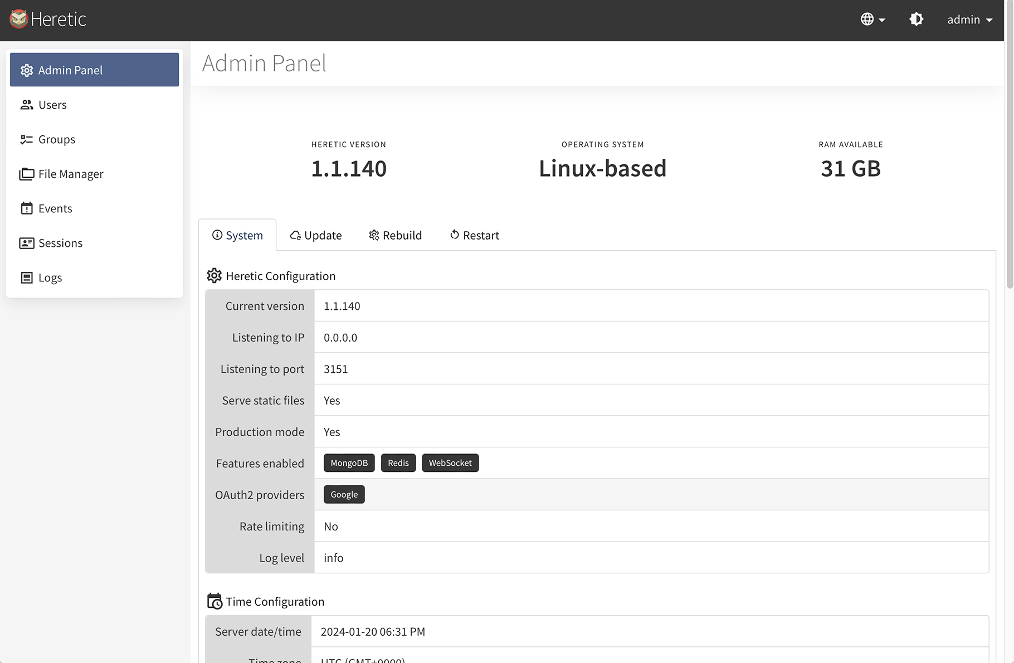Click the Features enabled row label
Viewport: 1014px width, 663px height.
(260, 463)
